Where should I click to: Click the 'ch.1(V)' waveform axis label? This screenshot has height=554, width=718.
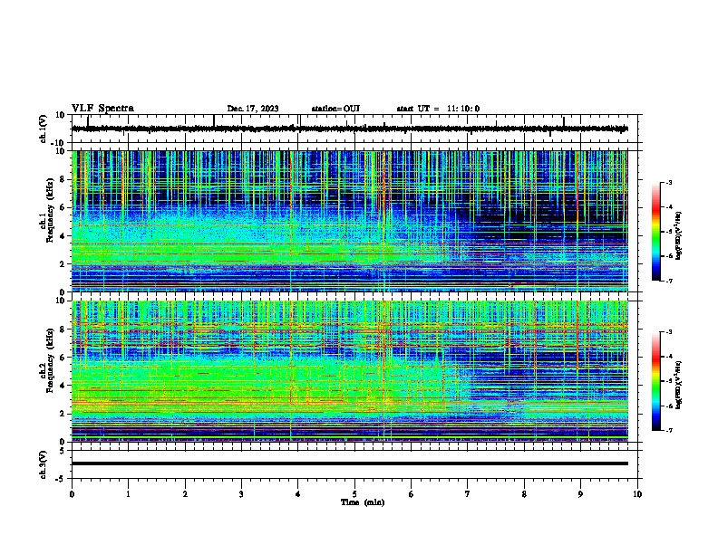tap(43, 129)
